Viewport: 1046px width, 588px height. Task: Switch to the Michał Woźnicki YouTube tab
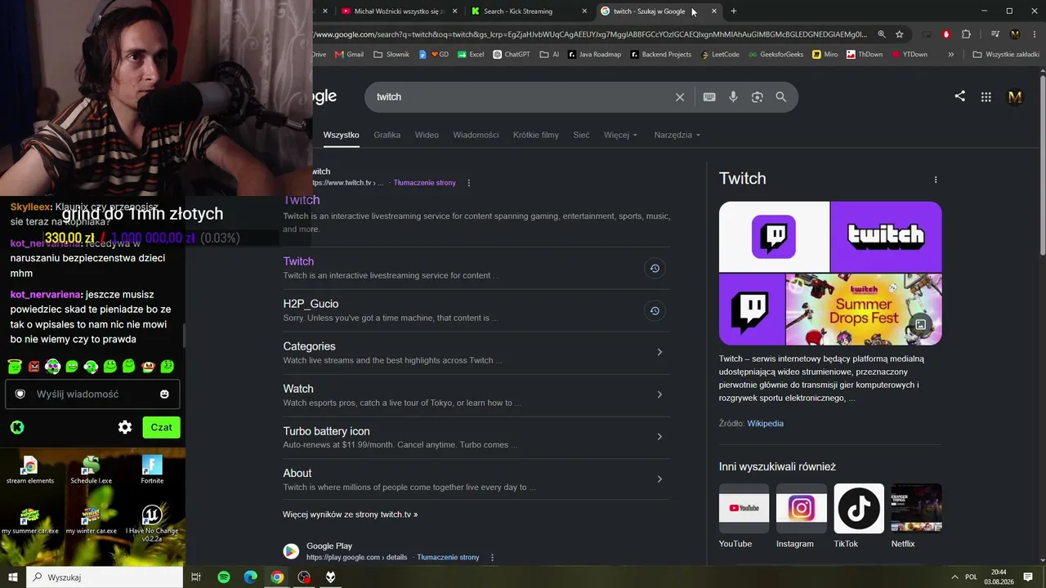pyautogui.click(x=398, y=11)
